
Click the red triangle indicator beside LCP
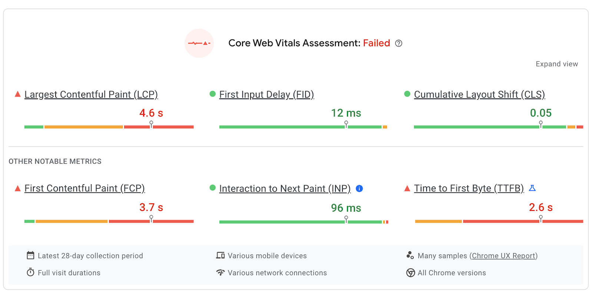point(17,94)
